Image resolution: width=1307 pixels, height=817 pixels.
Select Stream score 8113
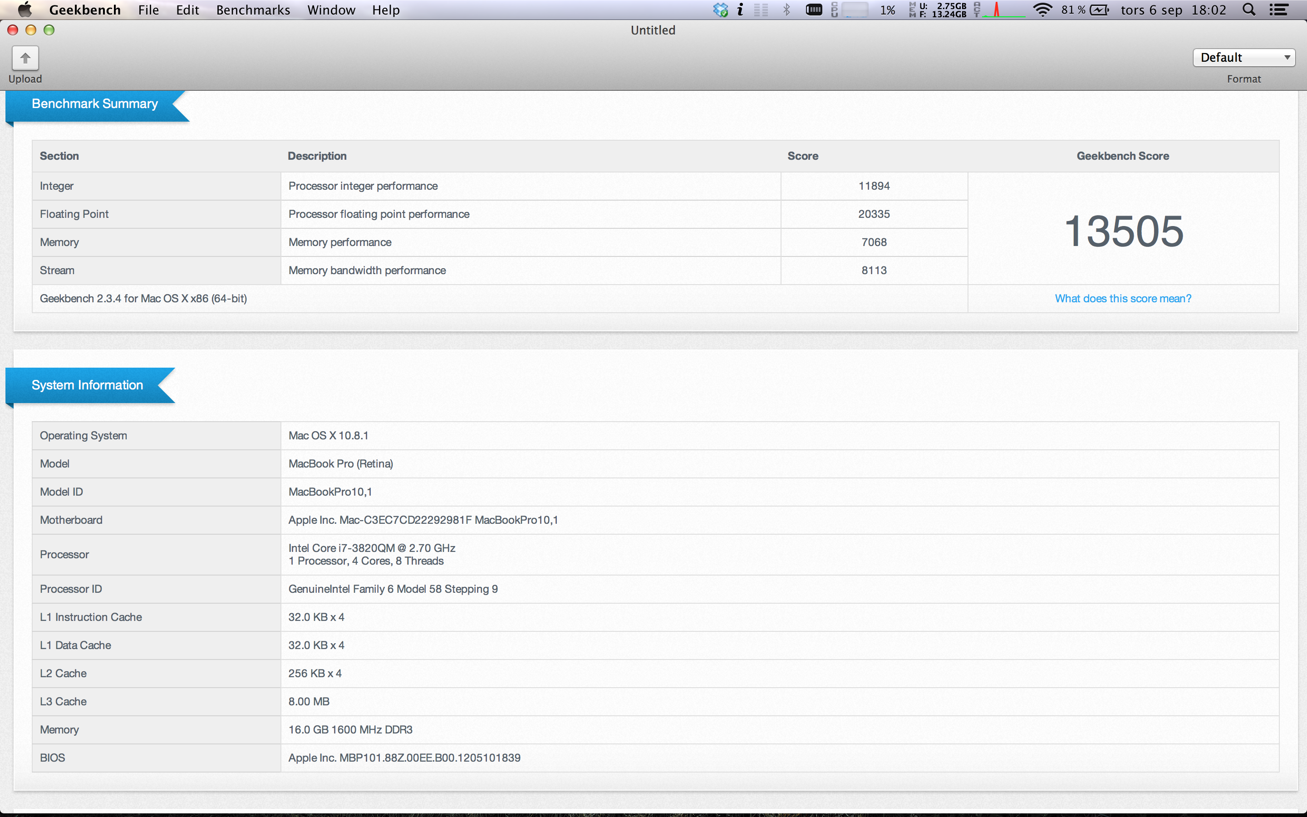[874, 270]
